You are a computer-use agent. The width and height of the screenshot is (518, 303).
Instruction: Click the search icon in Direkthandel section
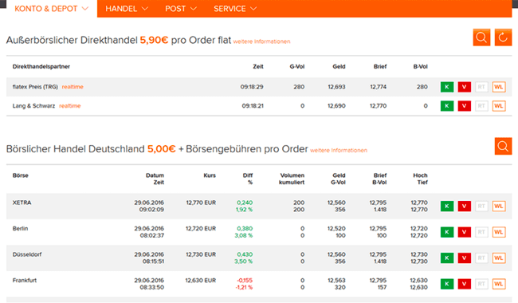pyautogui.click(x=481, y=37)
